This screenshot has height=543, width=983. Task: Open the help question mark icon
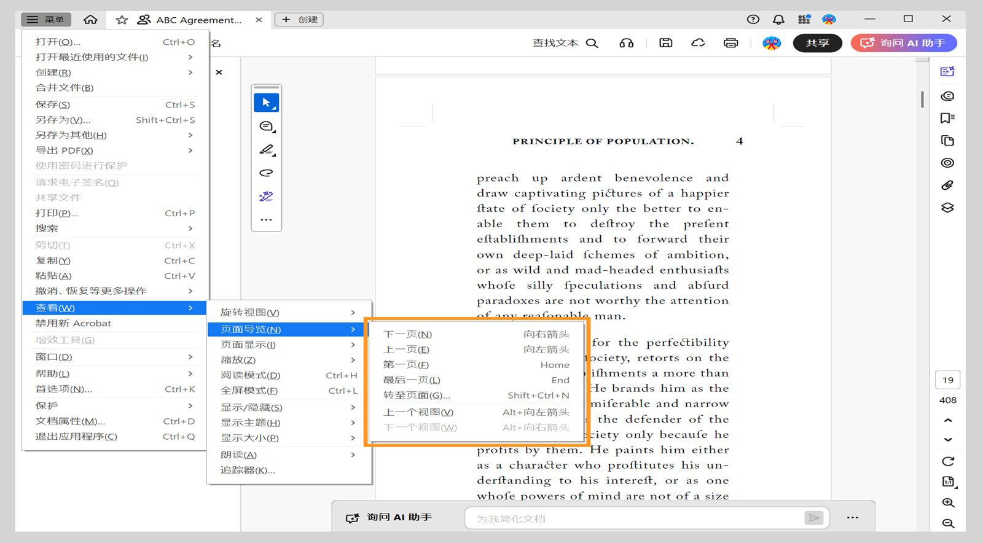coord(753,20)
